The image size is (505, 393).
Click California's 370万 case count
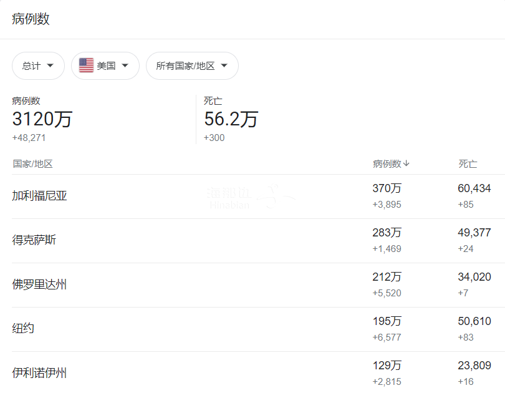387,188
